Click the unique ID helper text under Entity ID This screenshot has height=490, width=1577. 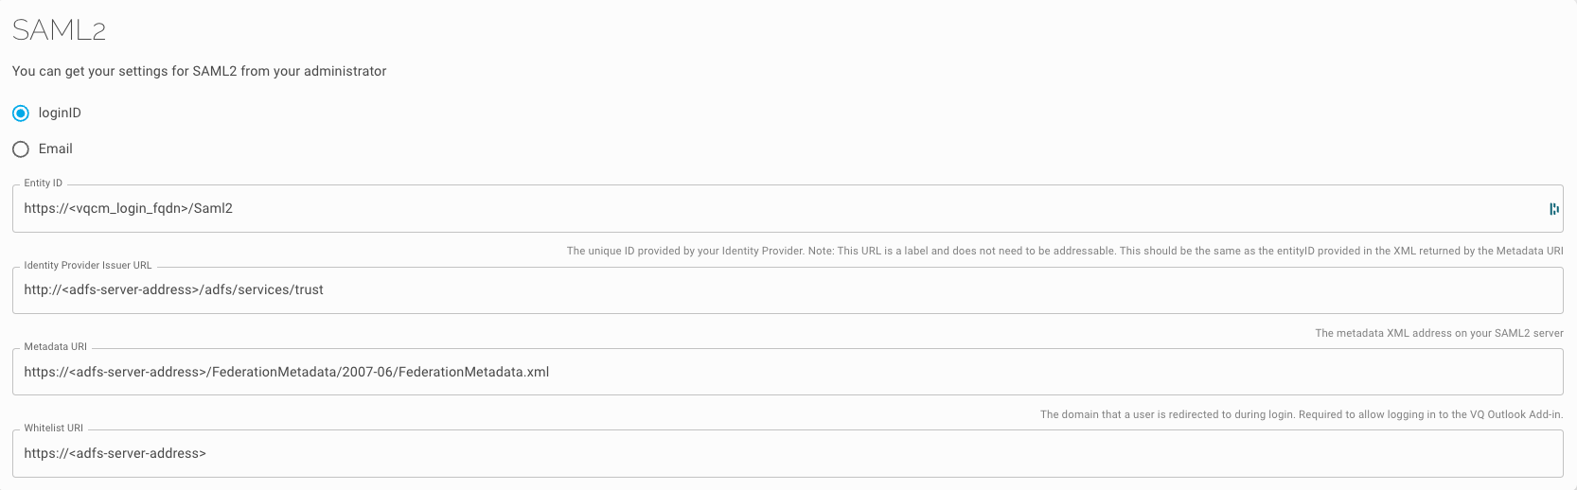pyautogui.click(x=1065, y=251)
